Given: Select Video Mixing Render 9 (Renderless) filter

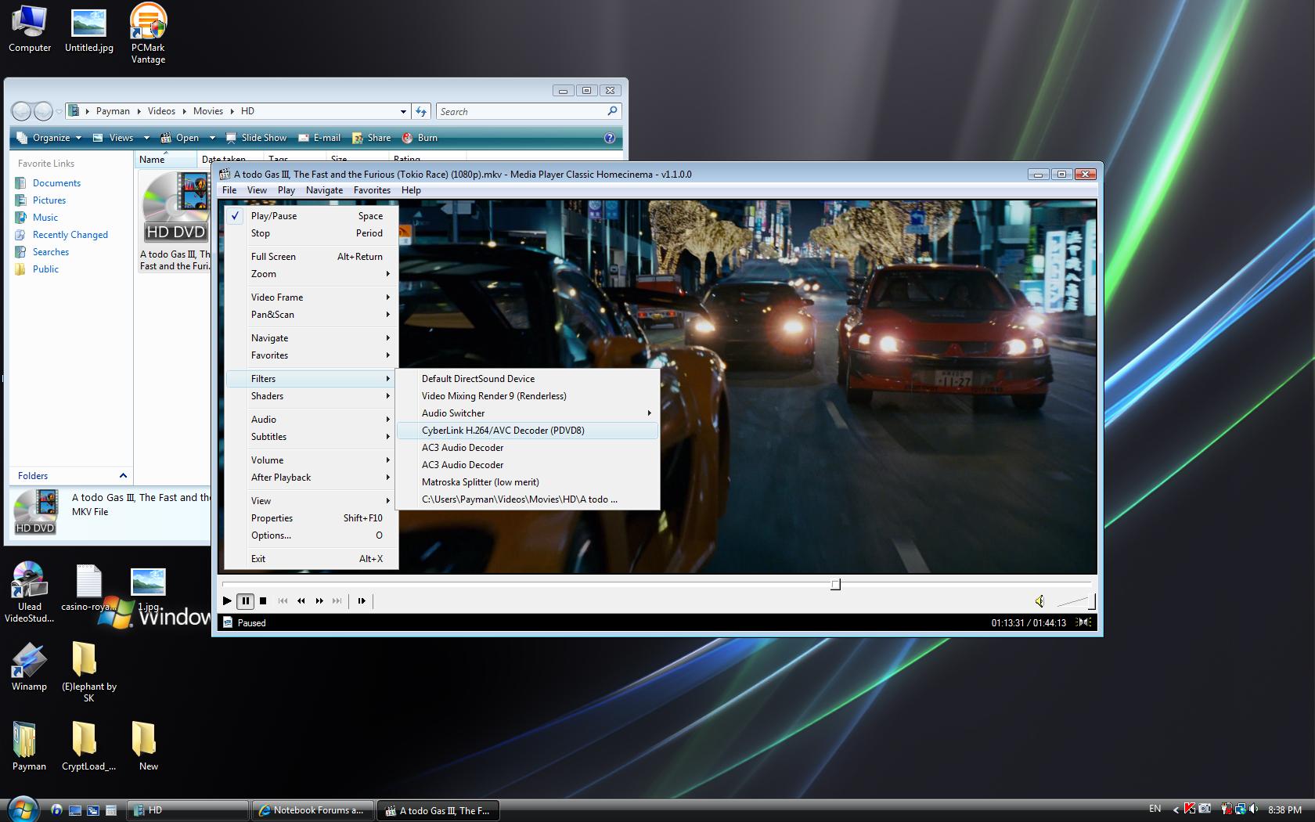Looking at the screenshot, I should click(x=528, y=396).
